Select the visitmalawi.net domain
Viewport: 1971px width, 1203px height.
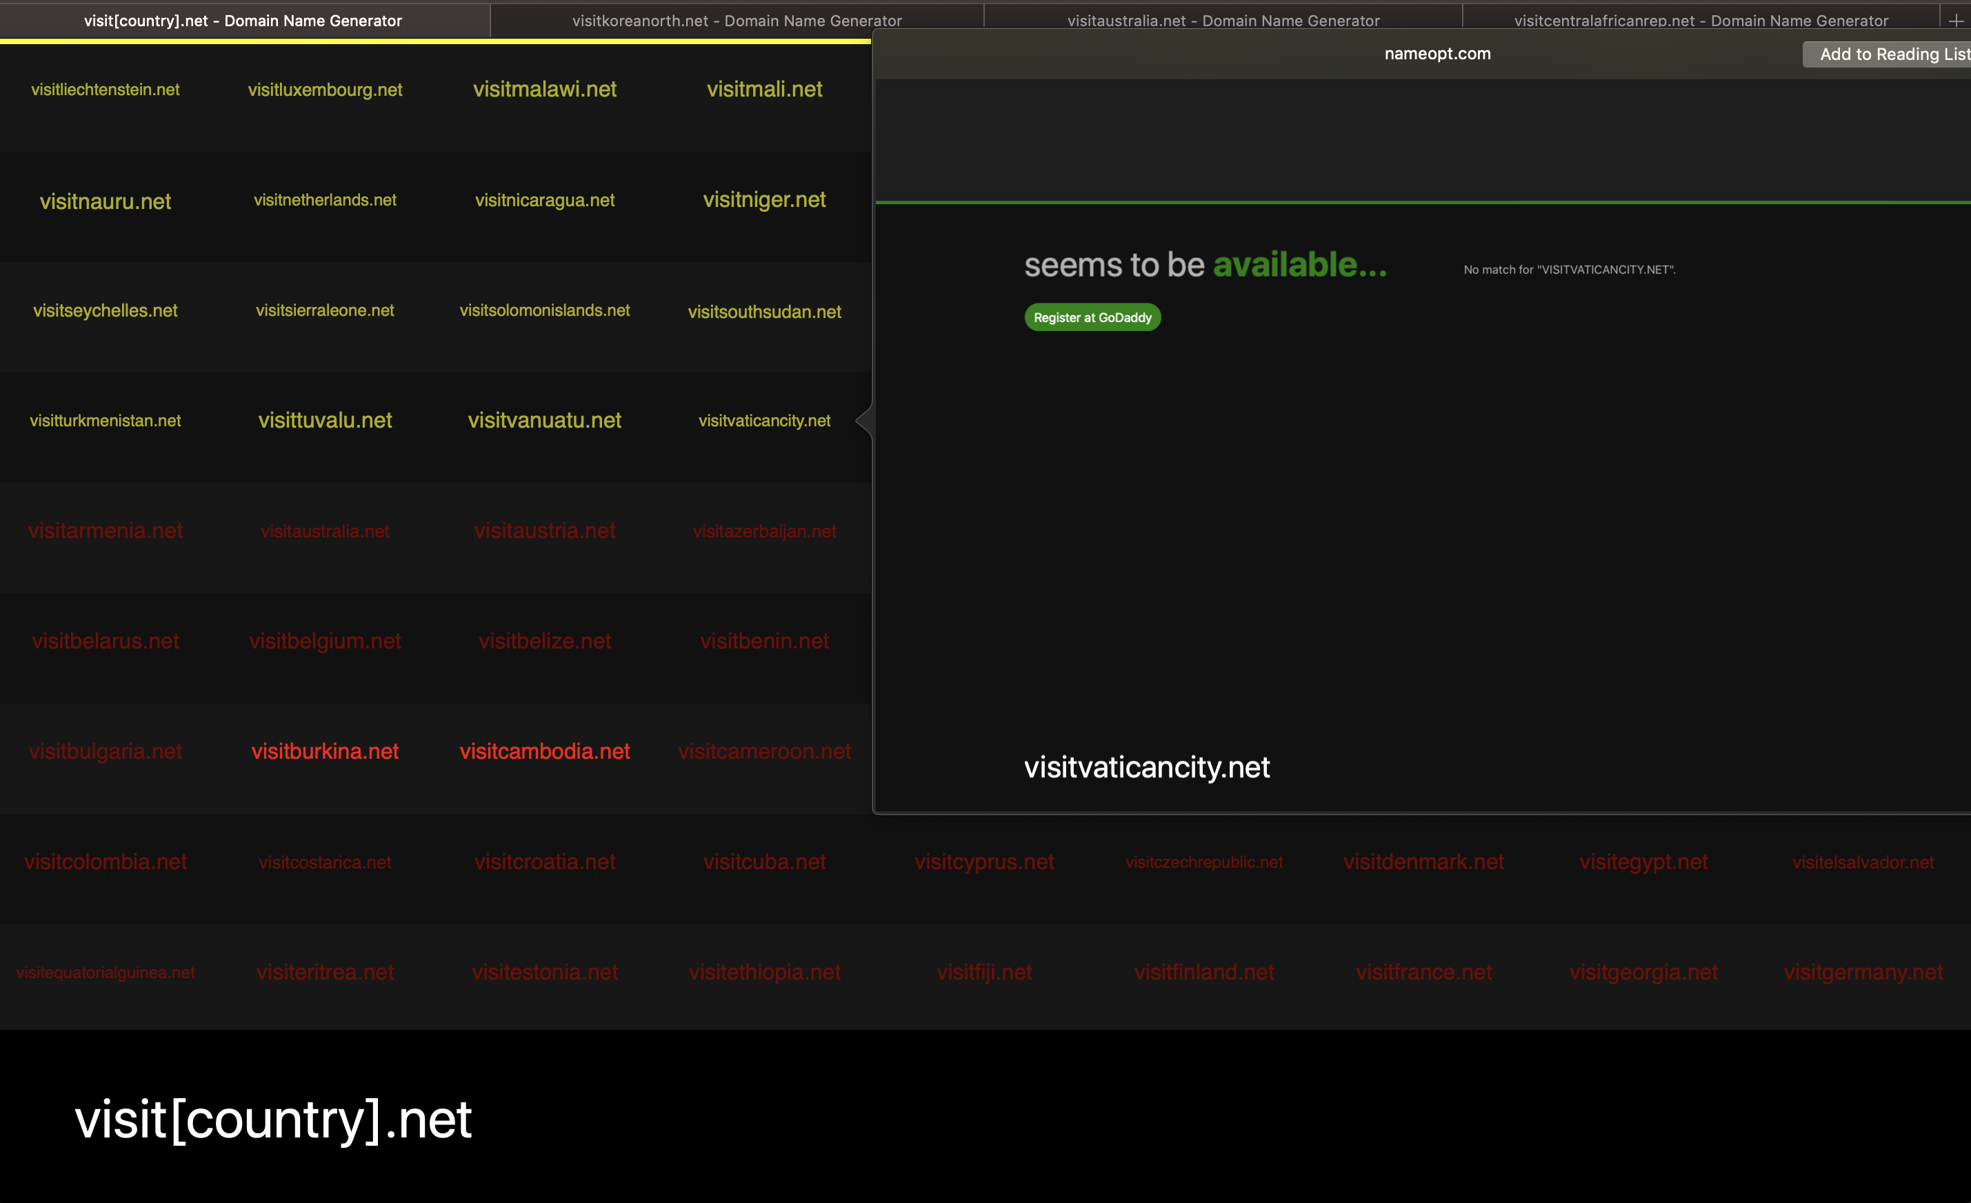tap(544, 90)
